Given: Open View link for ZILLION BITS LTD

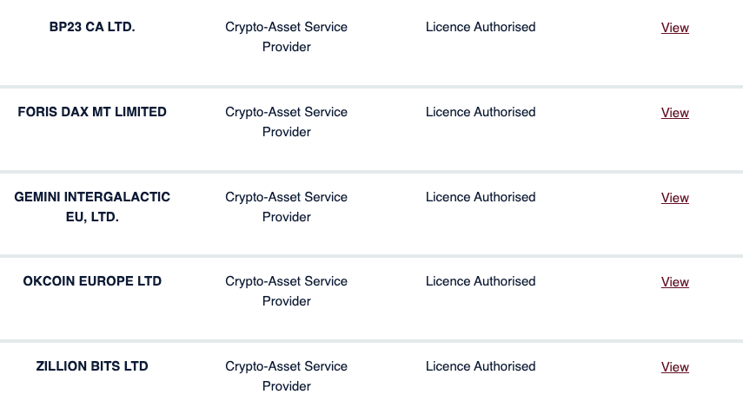Looking at the screenshot, I should click(x=674, y=367).
